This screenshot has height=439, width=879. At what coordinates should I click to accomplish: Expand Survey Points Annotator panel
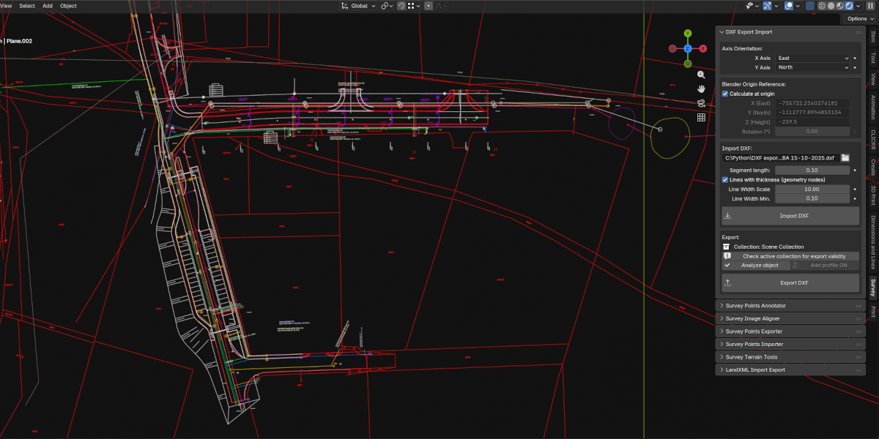pyautogui.click(x=790, y=306)
